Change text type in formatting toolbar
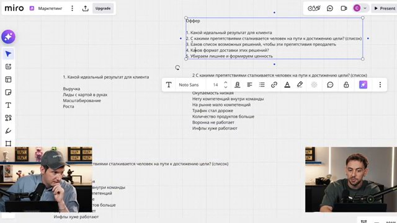Viewport: 397px width, 223px height. [x=169, y=85]
